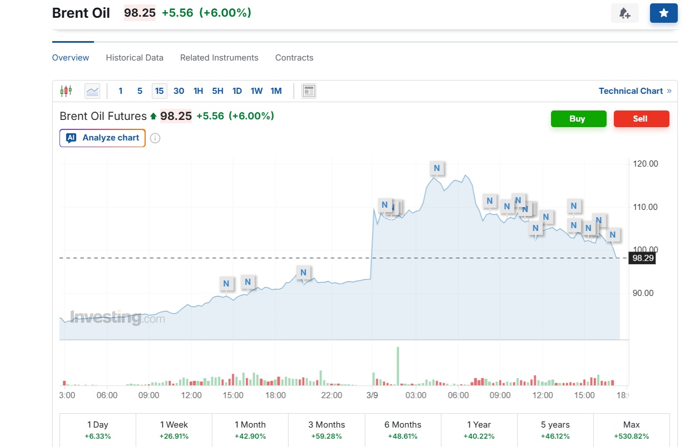695x447 pixels.
Task: Open the Historical Data tab
Action: click(x=135, y=58)
